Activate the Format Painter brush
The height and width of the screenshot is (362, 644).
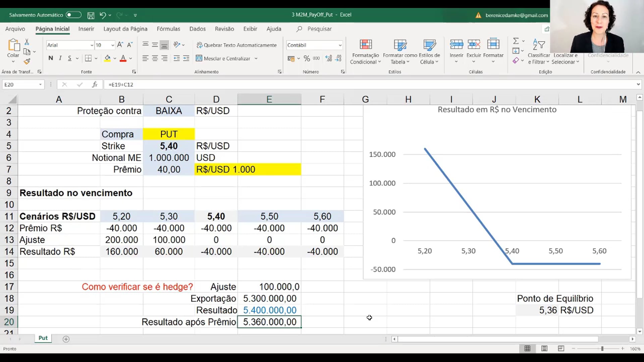coord(27,61)
